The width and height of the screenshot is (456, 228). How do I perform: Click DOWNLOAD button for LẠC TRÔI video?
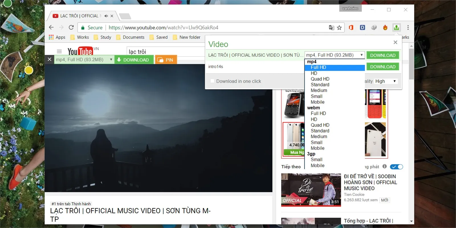pyautogui.click(x=383, y=55)
